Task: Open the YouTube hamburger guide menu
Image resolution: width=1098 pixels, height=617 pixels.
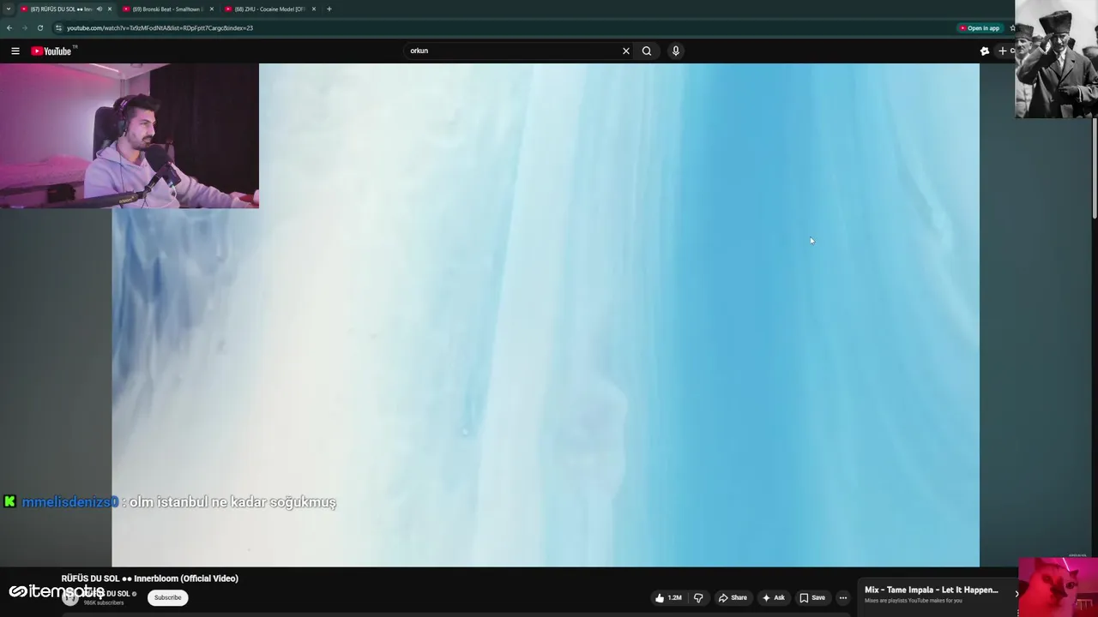Action: point(15,51)
